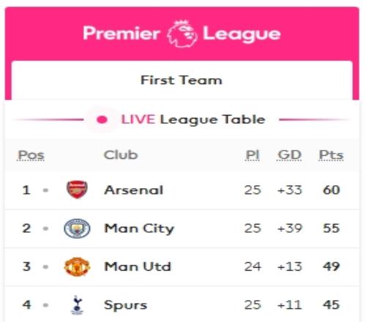Click the LIVE League Table heading
The image size is (366, 322).
[x=193, y=120]
